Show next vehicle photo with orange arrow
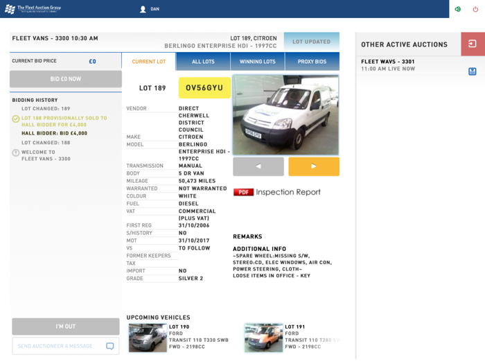 [314, 166]
